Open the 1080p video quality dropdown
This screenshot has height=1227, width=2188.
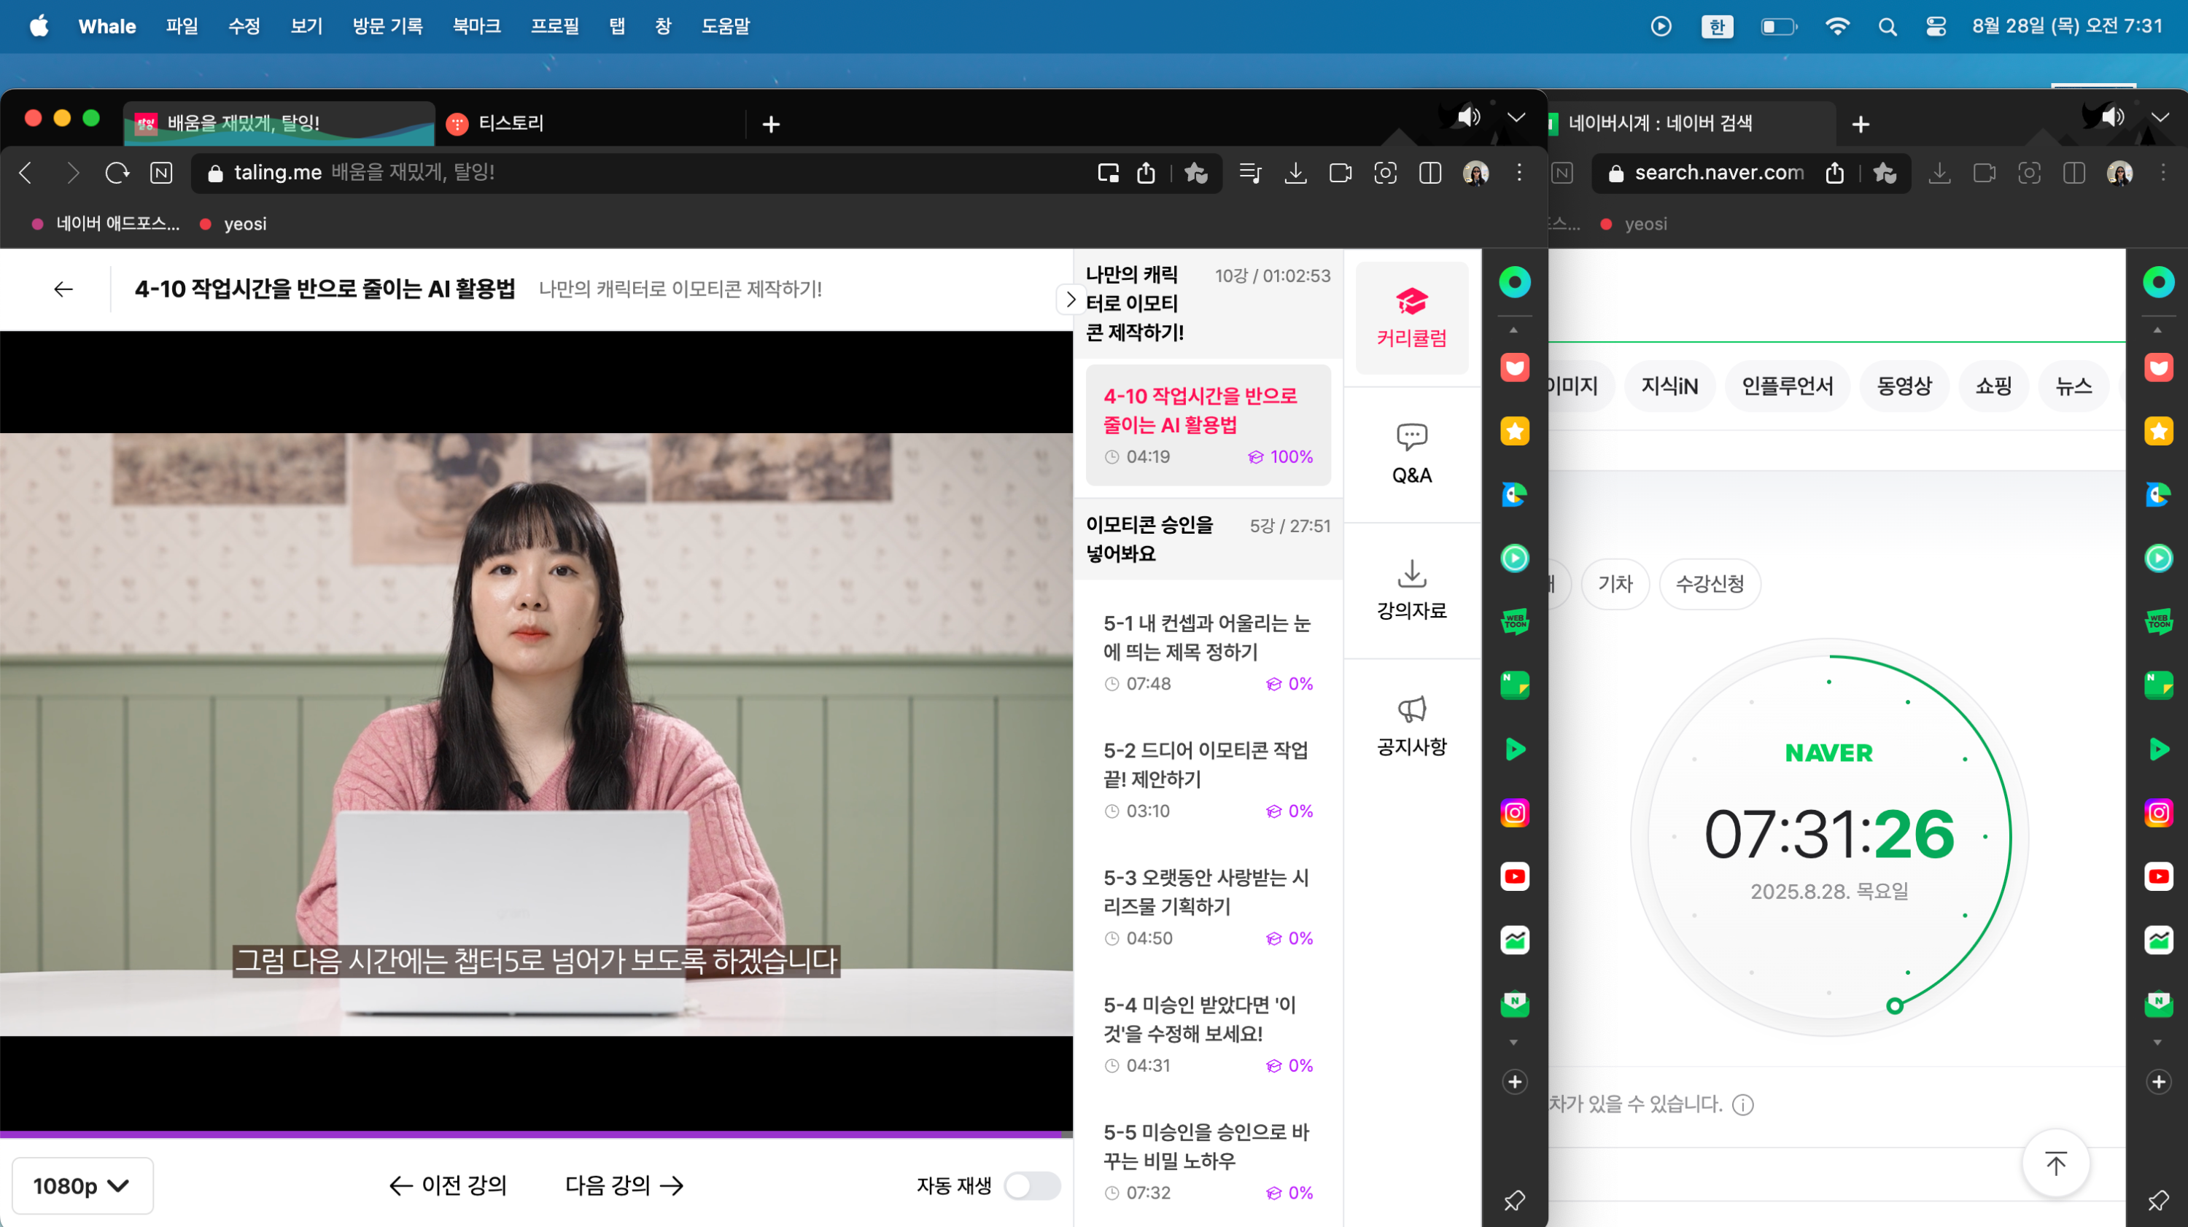(82, 1185)
